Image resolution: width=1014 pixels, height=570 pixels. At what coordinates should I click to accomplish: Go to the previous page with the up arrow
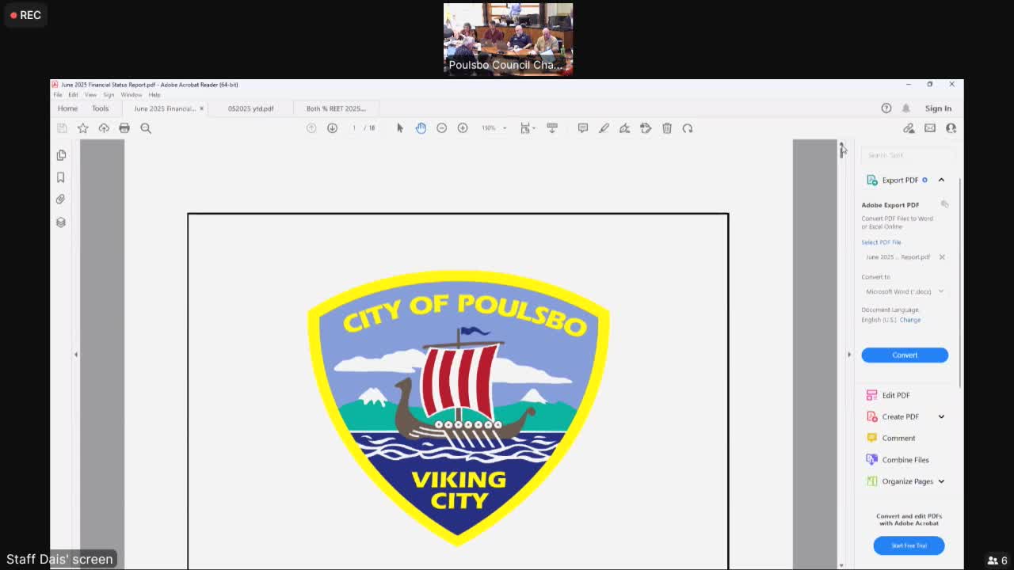pyautogui.click(x=311, y=128)
